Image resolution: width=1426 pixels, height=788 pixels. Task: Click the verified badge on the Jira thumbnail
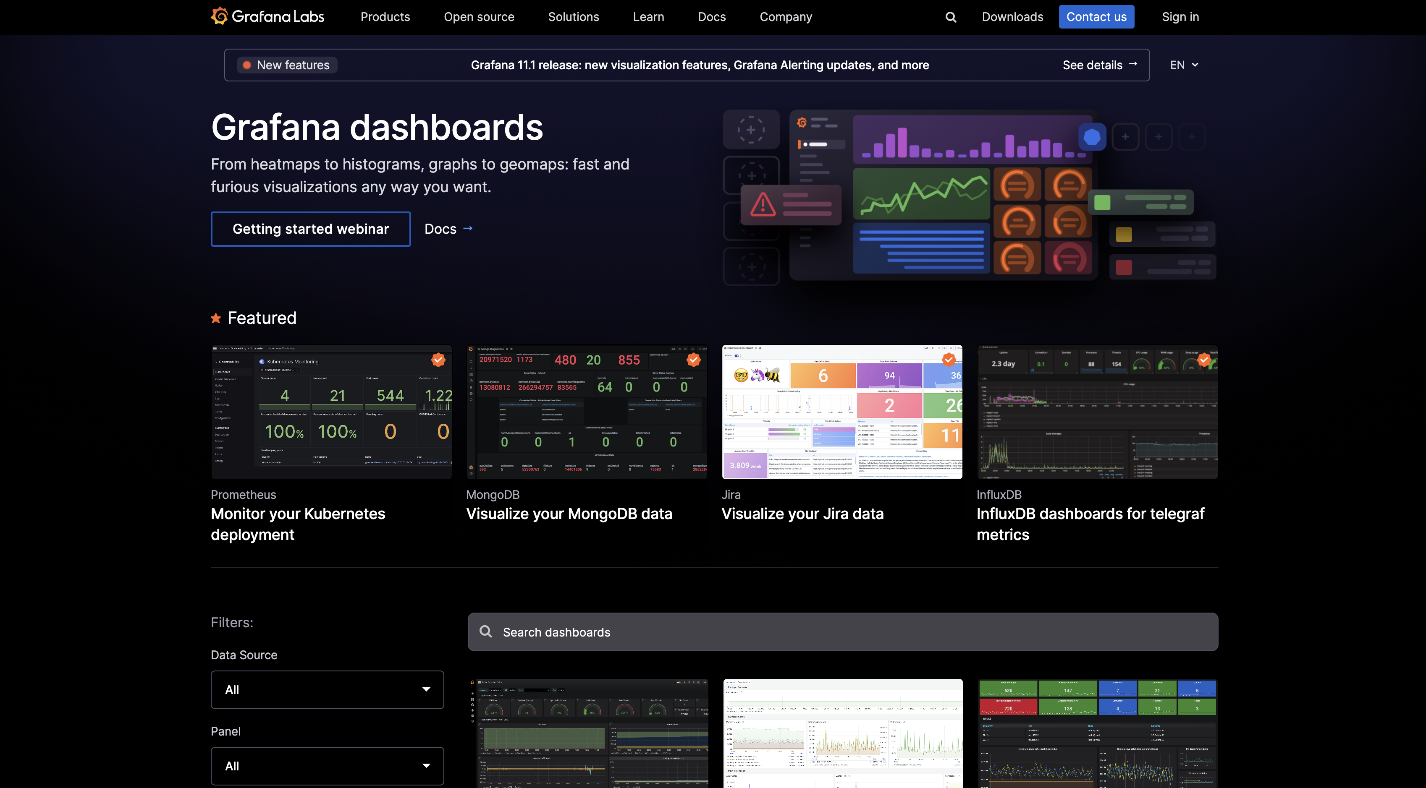[x=948, y=360]
